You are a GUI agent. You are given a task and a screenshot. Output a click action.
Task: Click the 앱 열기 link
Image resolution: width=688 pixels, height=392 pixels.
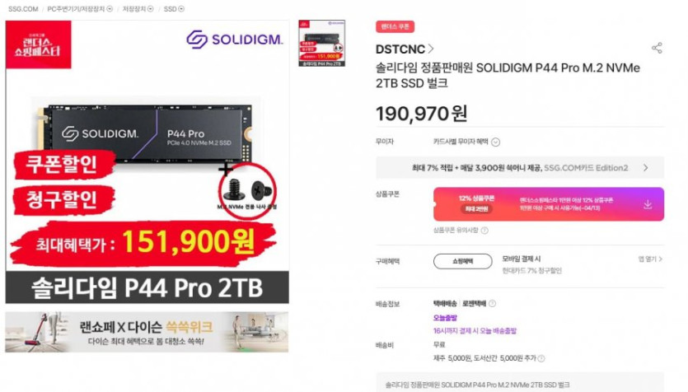pos(650,259)
